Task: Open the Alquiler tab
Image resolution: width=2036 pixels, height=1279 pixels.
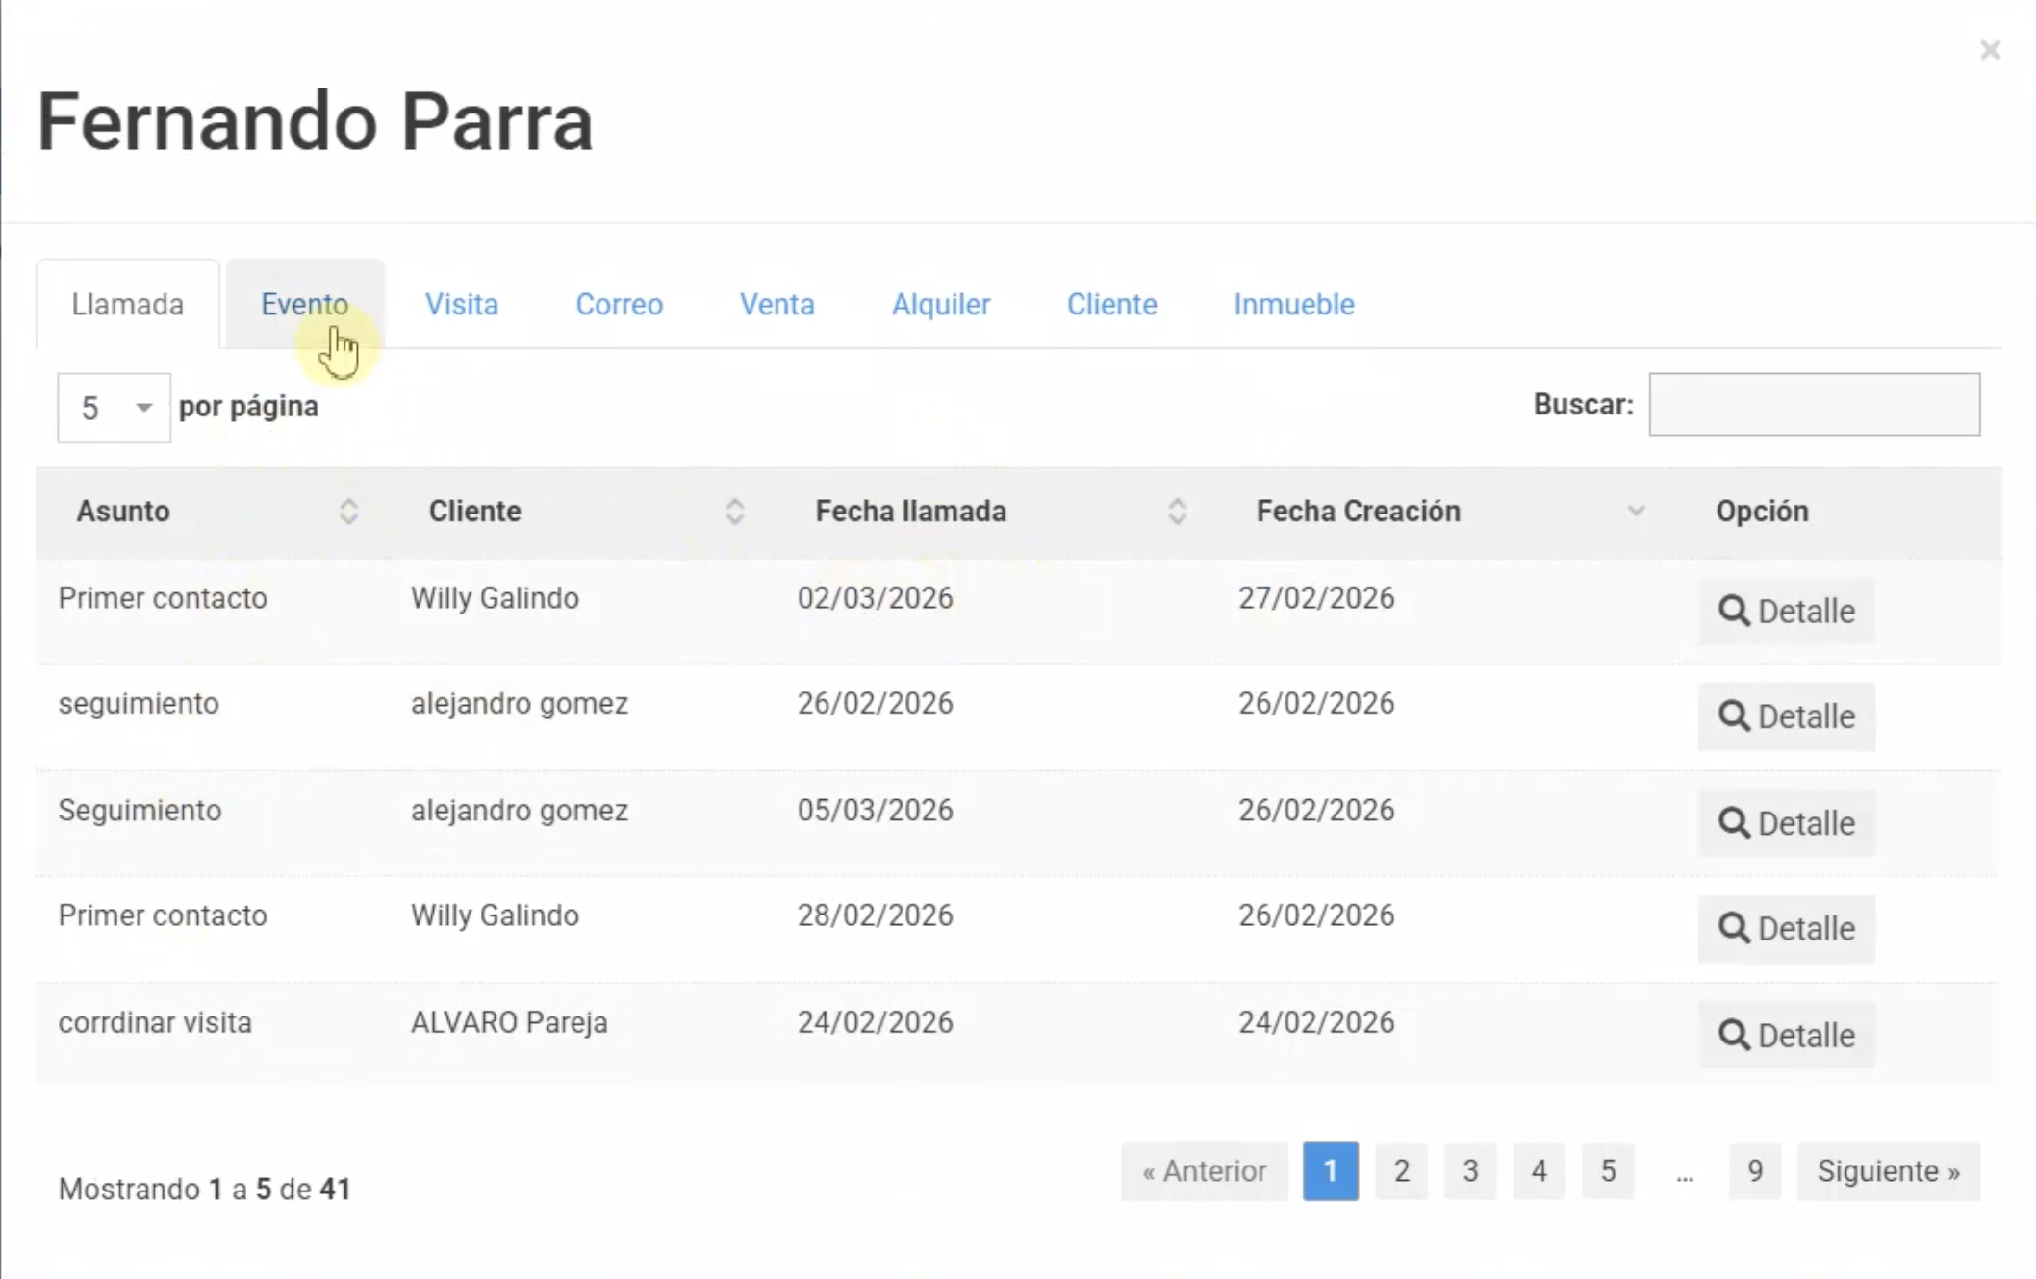Action: (x=940, y=305)
